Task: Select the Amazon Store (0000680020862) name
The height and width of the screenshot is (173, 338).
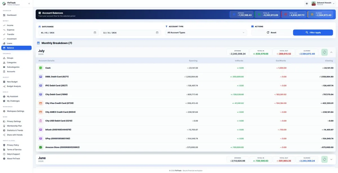Action: coord(63,147)
